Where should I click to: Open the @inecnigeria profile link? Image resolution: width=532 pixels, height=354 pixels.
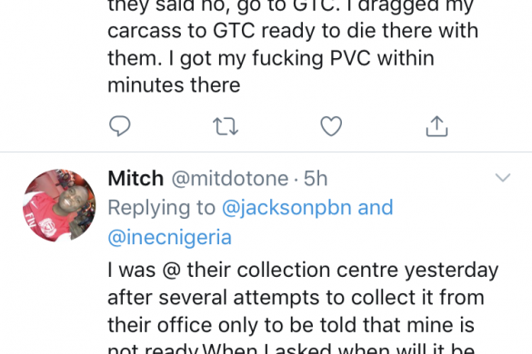point(170,237)
